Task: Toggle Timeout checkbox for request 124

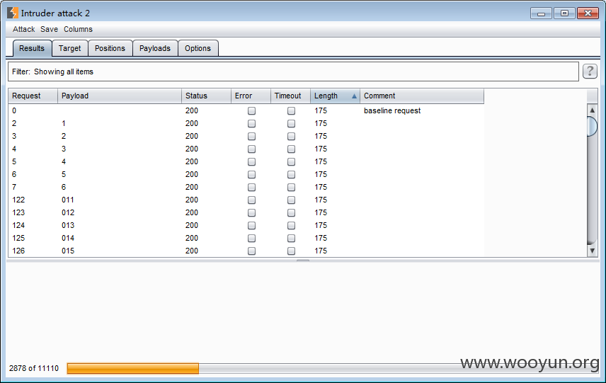Action: click(x=292, y=226)
